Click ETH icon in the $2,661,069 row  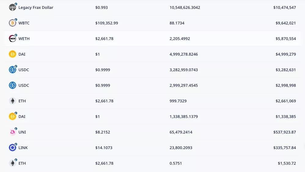coord(13,101)
